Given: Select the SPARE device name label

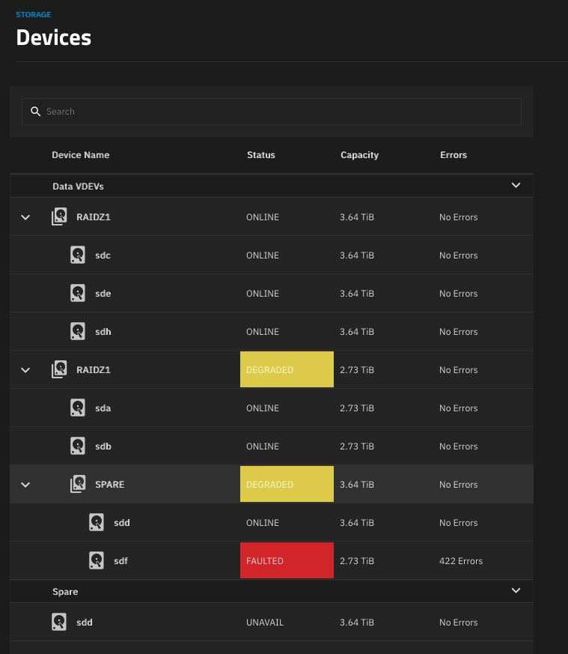Looking at the screenshot, I should [x=109, y=485].
